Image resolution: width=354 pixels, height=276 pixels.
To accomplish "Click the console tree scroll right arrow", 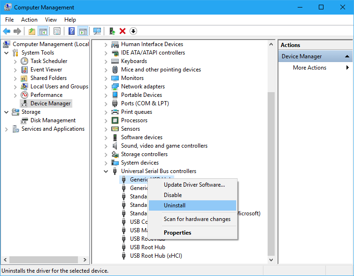I will click(x=85, y=260).
